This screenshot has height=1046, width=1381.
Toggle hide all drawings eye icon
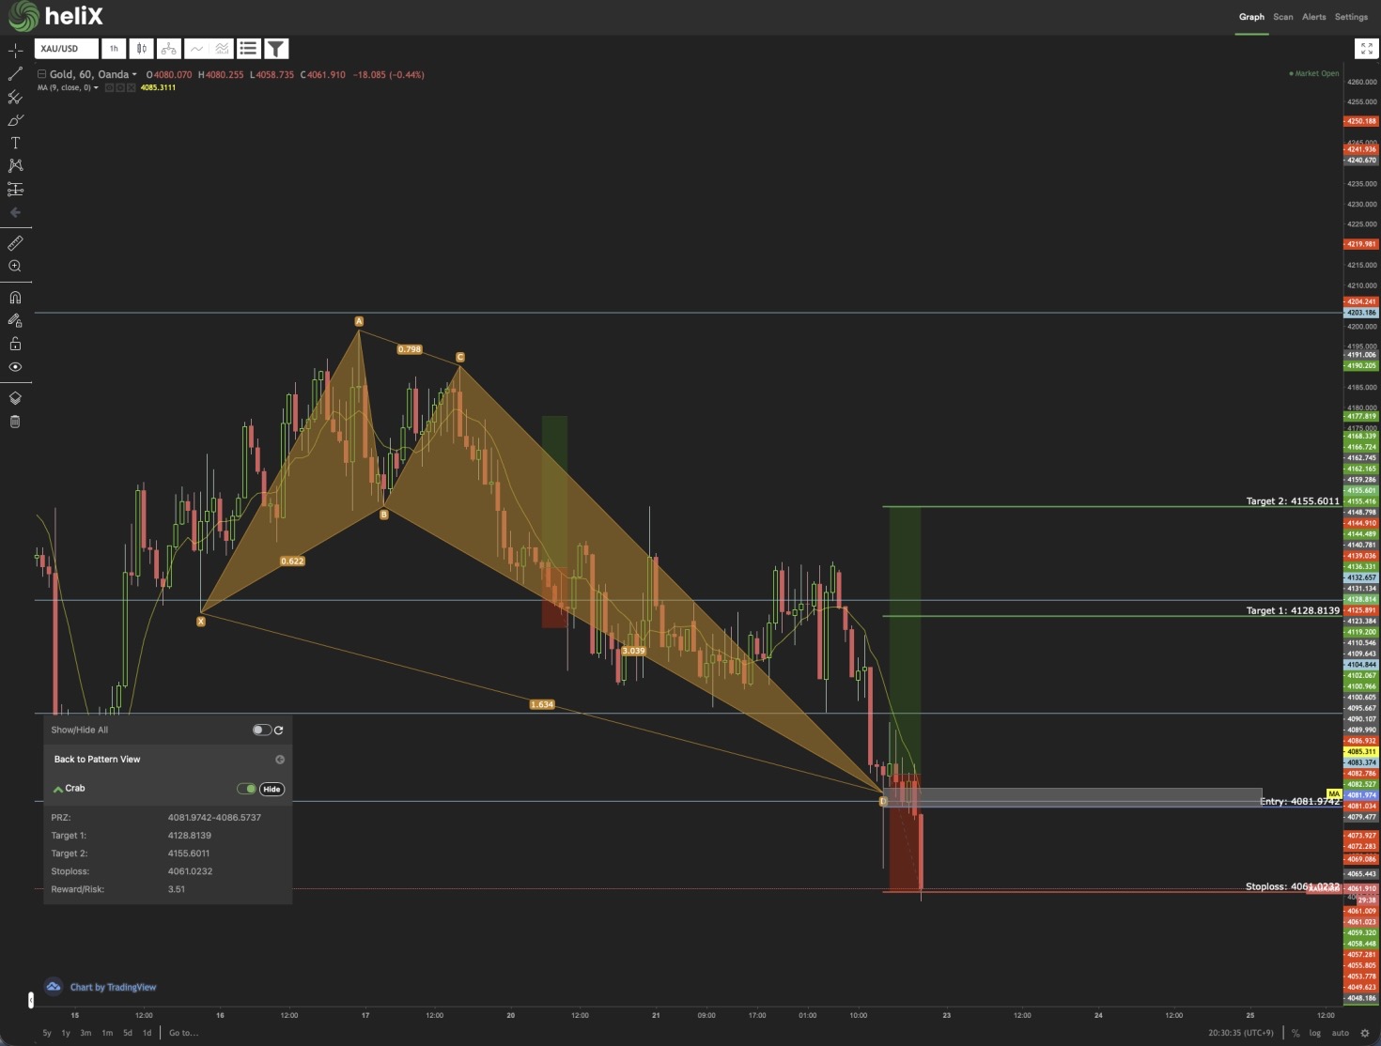tap(15, 367)
